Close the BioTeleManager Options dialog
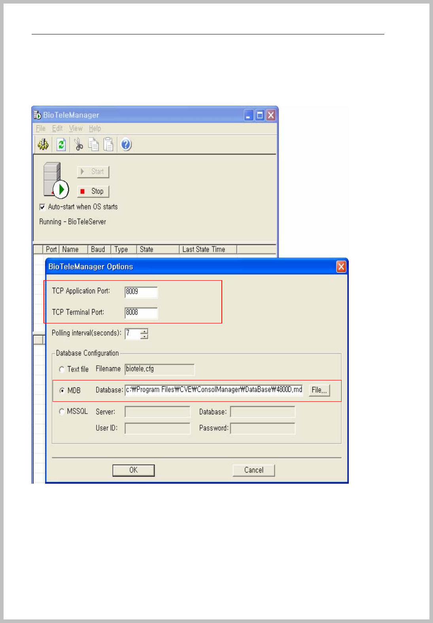Screen dimensions: 433x623 click(x=341, y=267)
